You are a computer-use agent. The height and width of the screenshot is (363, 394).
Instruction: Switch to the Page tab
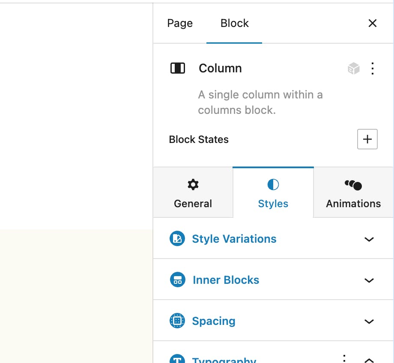180,23
